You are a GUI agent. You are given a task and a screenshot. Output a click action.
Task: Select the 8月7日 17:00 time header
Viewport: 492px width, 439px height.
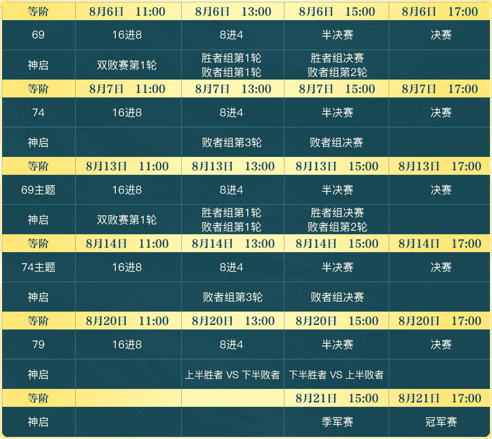pos(440,89)
